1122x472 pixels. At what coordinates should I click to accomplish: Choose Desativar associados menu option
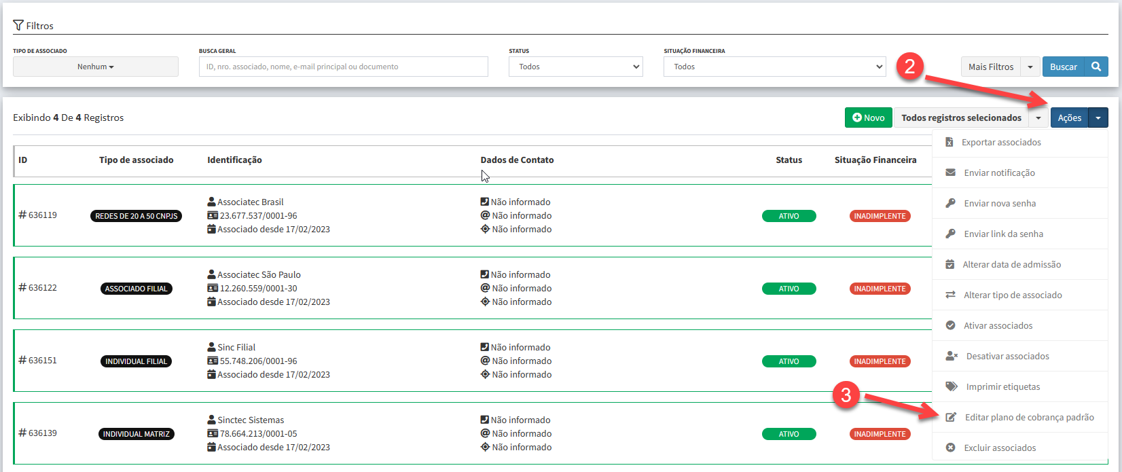(1007, 356)
